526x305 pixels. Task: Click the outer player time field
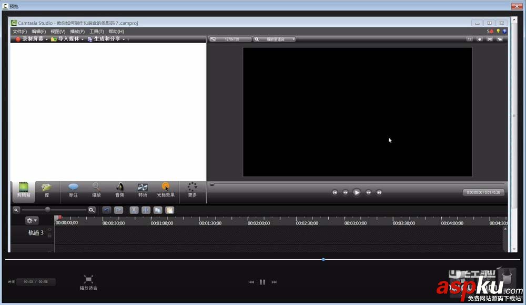[x=36, y=282]
